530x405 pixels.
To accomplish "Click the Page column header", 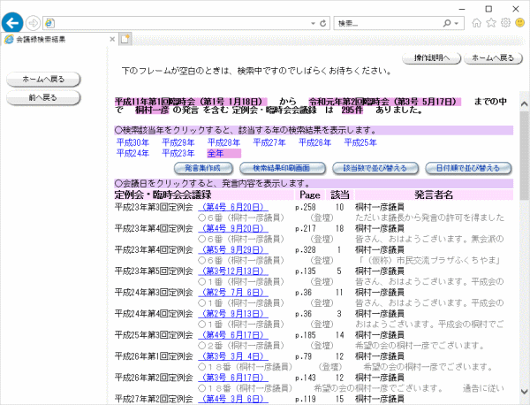I will coord(310,195).
